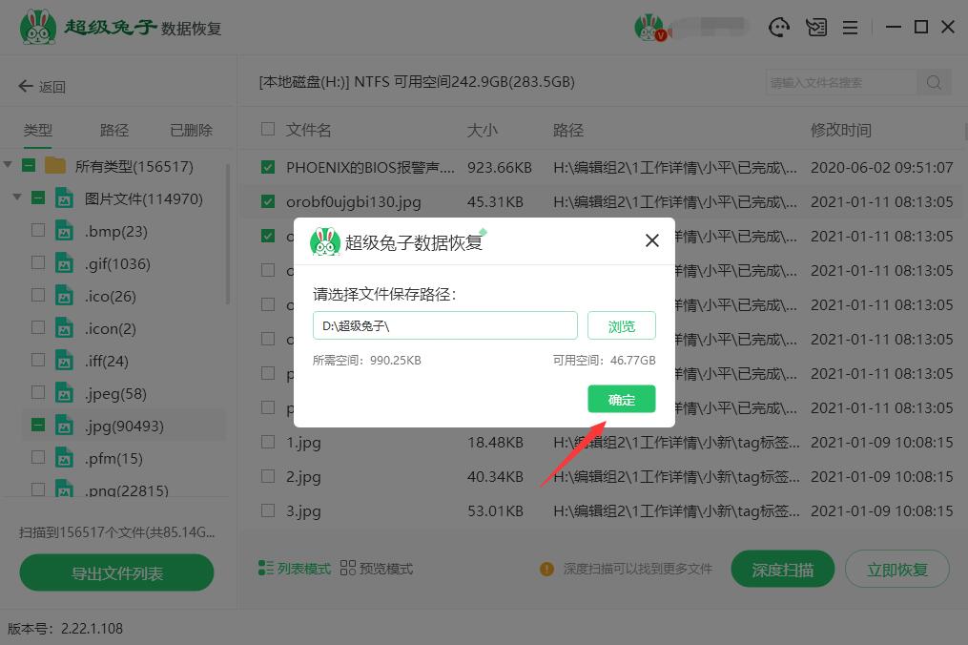This screenshot has height=645, width=968.
Task: Select the 类型 tab
Action: coord(37,130)
